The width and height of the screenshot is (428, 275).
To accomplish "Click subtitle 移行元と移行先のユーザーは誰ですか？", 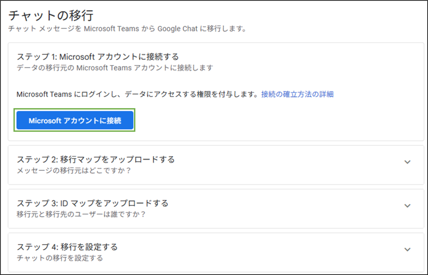I will tap(81, 215).
